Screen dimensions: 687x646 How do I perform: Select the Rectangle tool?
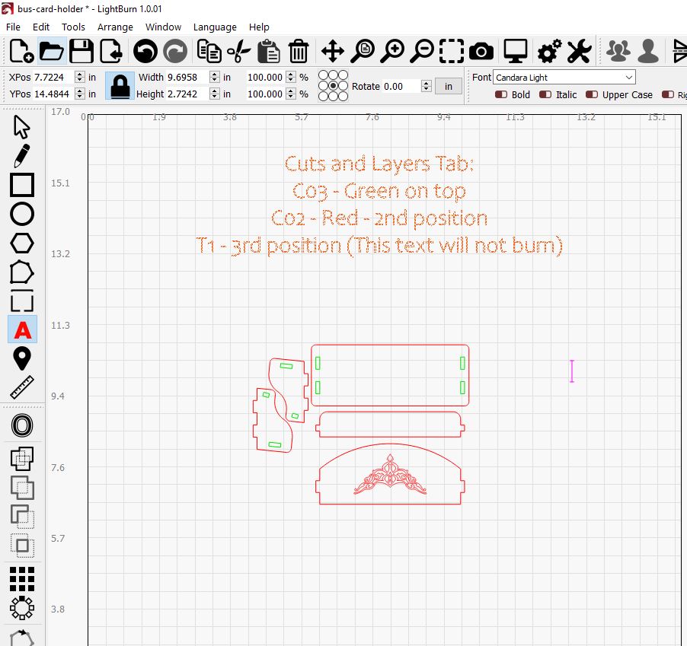tap(22, 185)
